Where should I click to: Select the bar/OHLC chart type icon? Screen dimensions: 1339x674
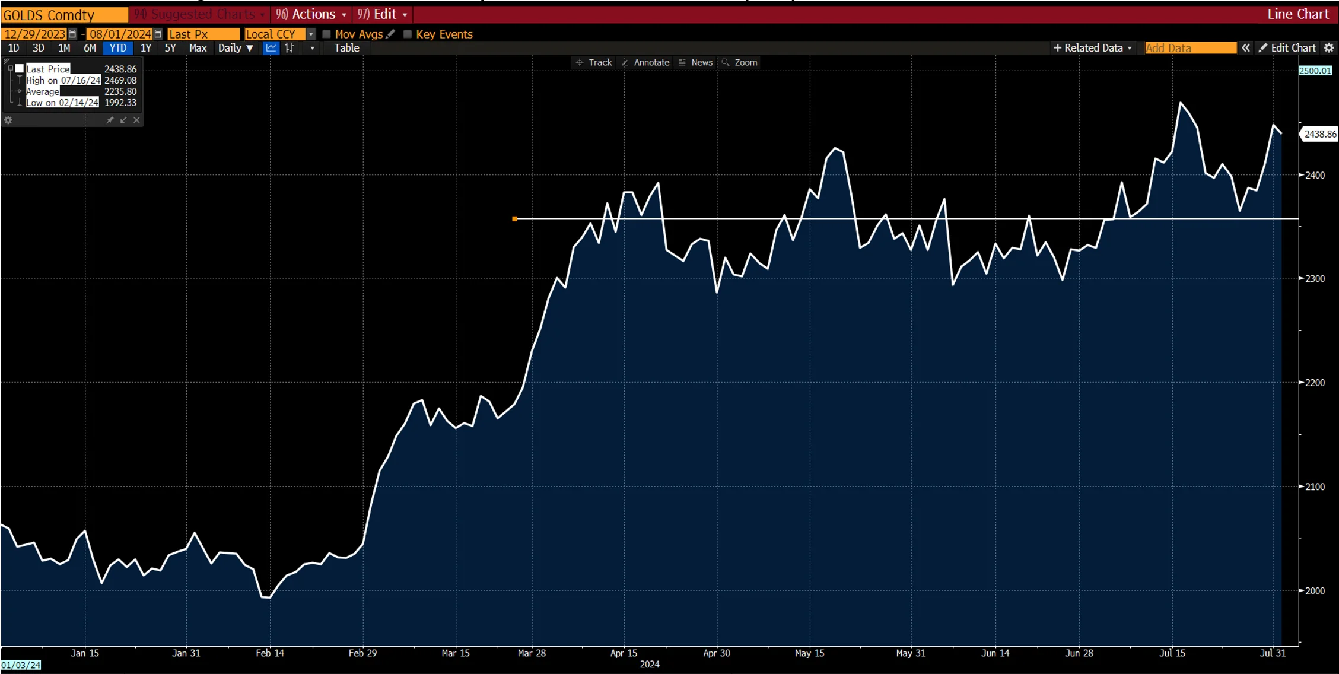pos(290,48)
